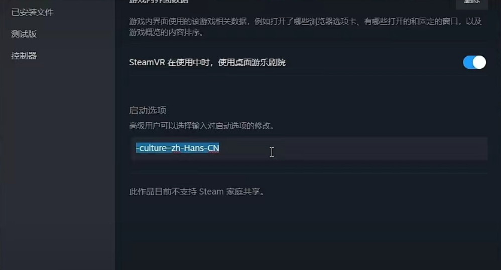Select 控制器 in the left sidebar
The width and height of the screenshot is (501, 270).
pos(24,56)
